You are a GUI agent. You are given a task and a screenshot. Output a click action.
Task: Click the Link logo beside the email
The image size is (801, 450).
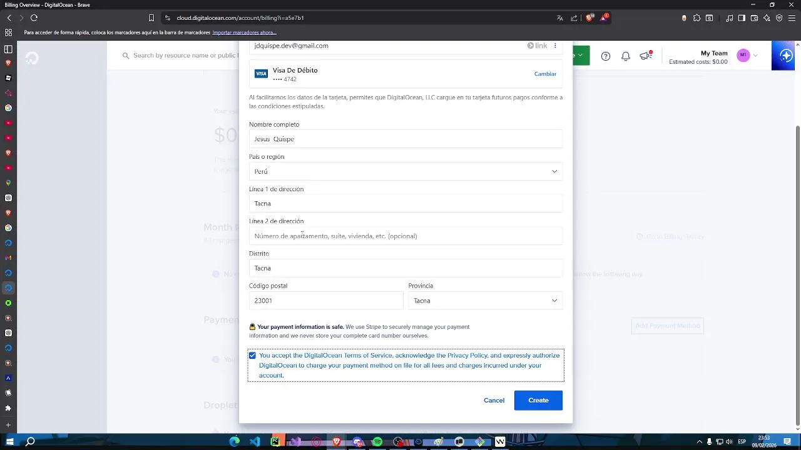coord(537,46)
